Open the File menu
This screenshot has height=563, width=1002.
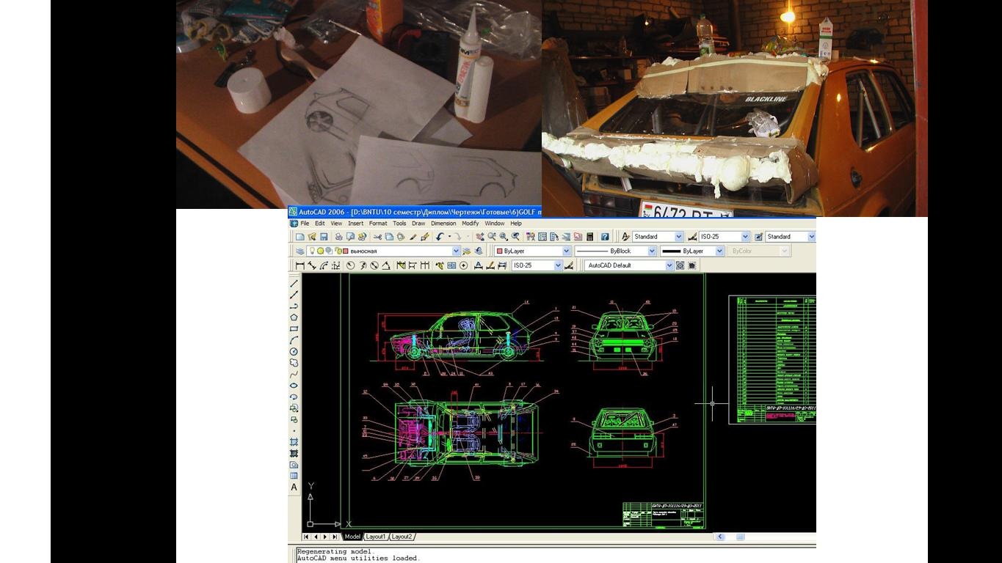(305, 224)
